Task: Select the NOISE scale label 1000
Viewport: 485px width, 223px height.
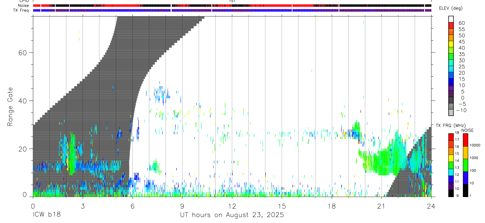Action: [474, 158]
